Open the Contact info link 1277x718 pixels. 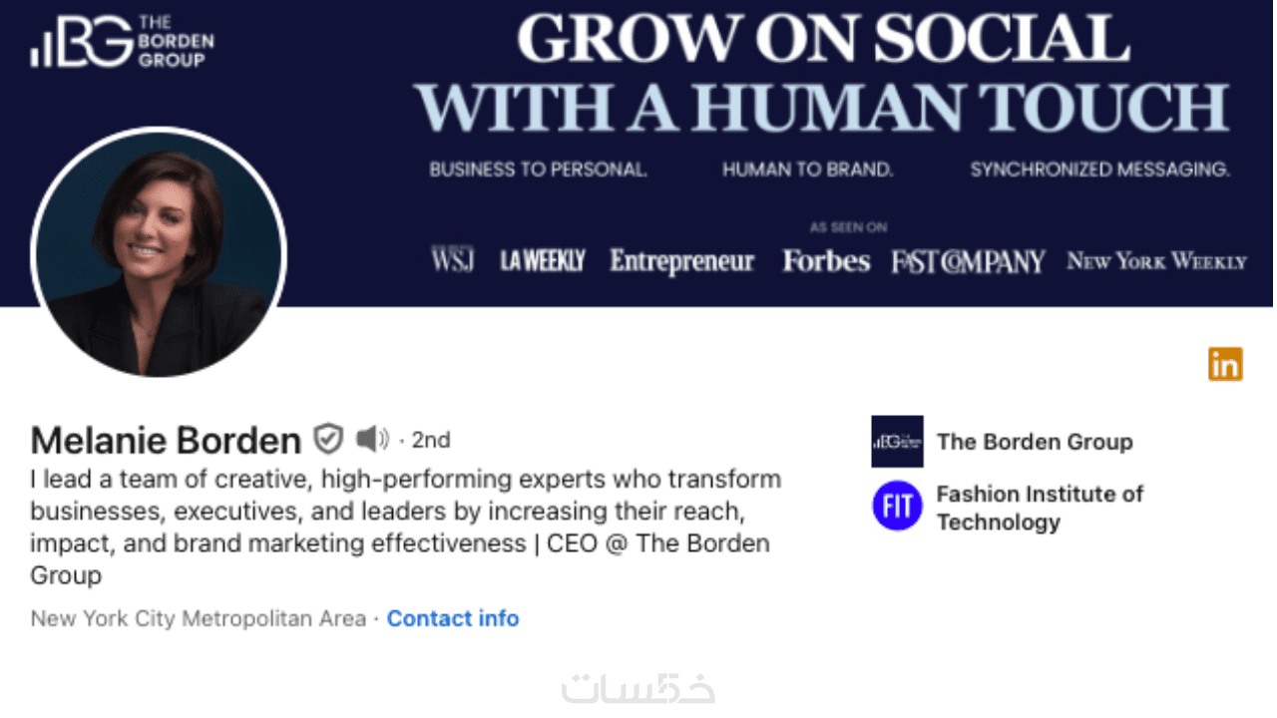pyautogui.click(x=453, y=618)
